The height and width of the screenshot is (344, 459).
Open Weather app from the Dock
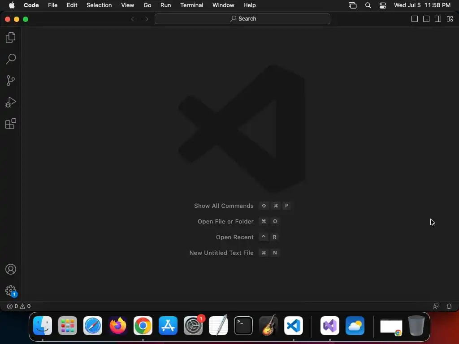tap(355, 326)
